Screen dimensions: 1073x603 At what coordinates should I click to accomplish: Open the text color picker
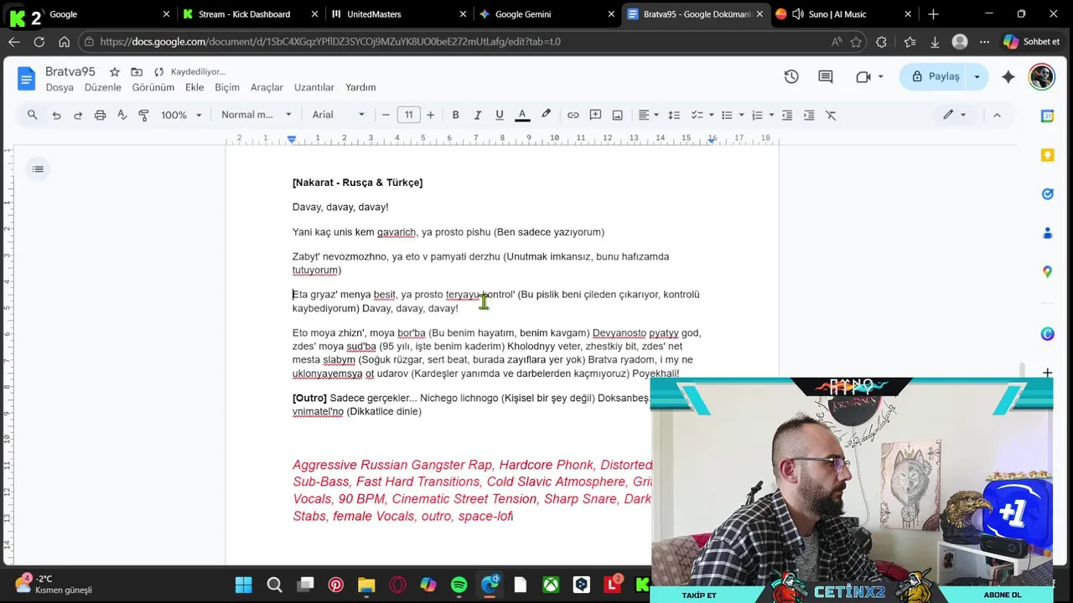pyautogui.click(x=522, y=115)
